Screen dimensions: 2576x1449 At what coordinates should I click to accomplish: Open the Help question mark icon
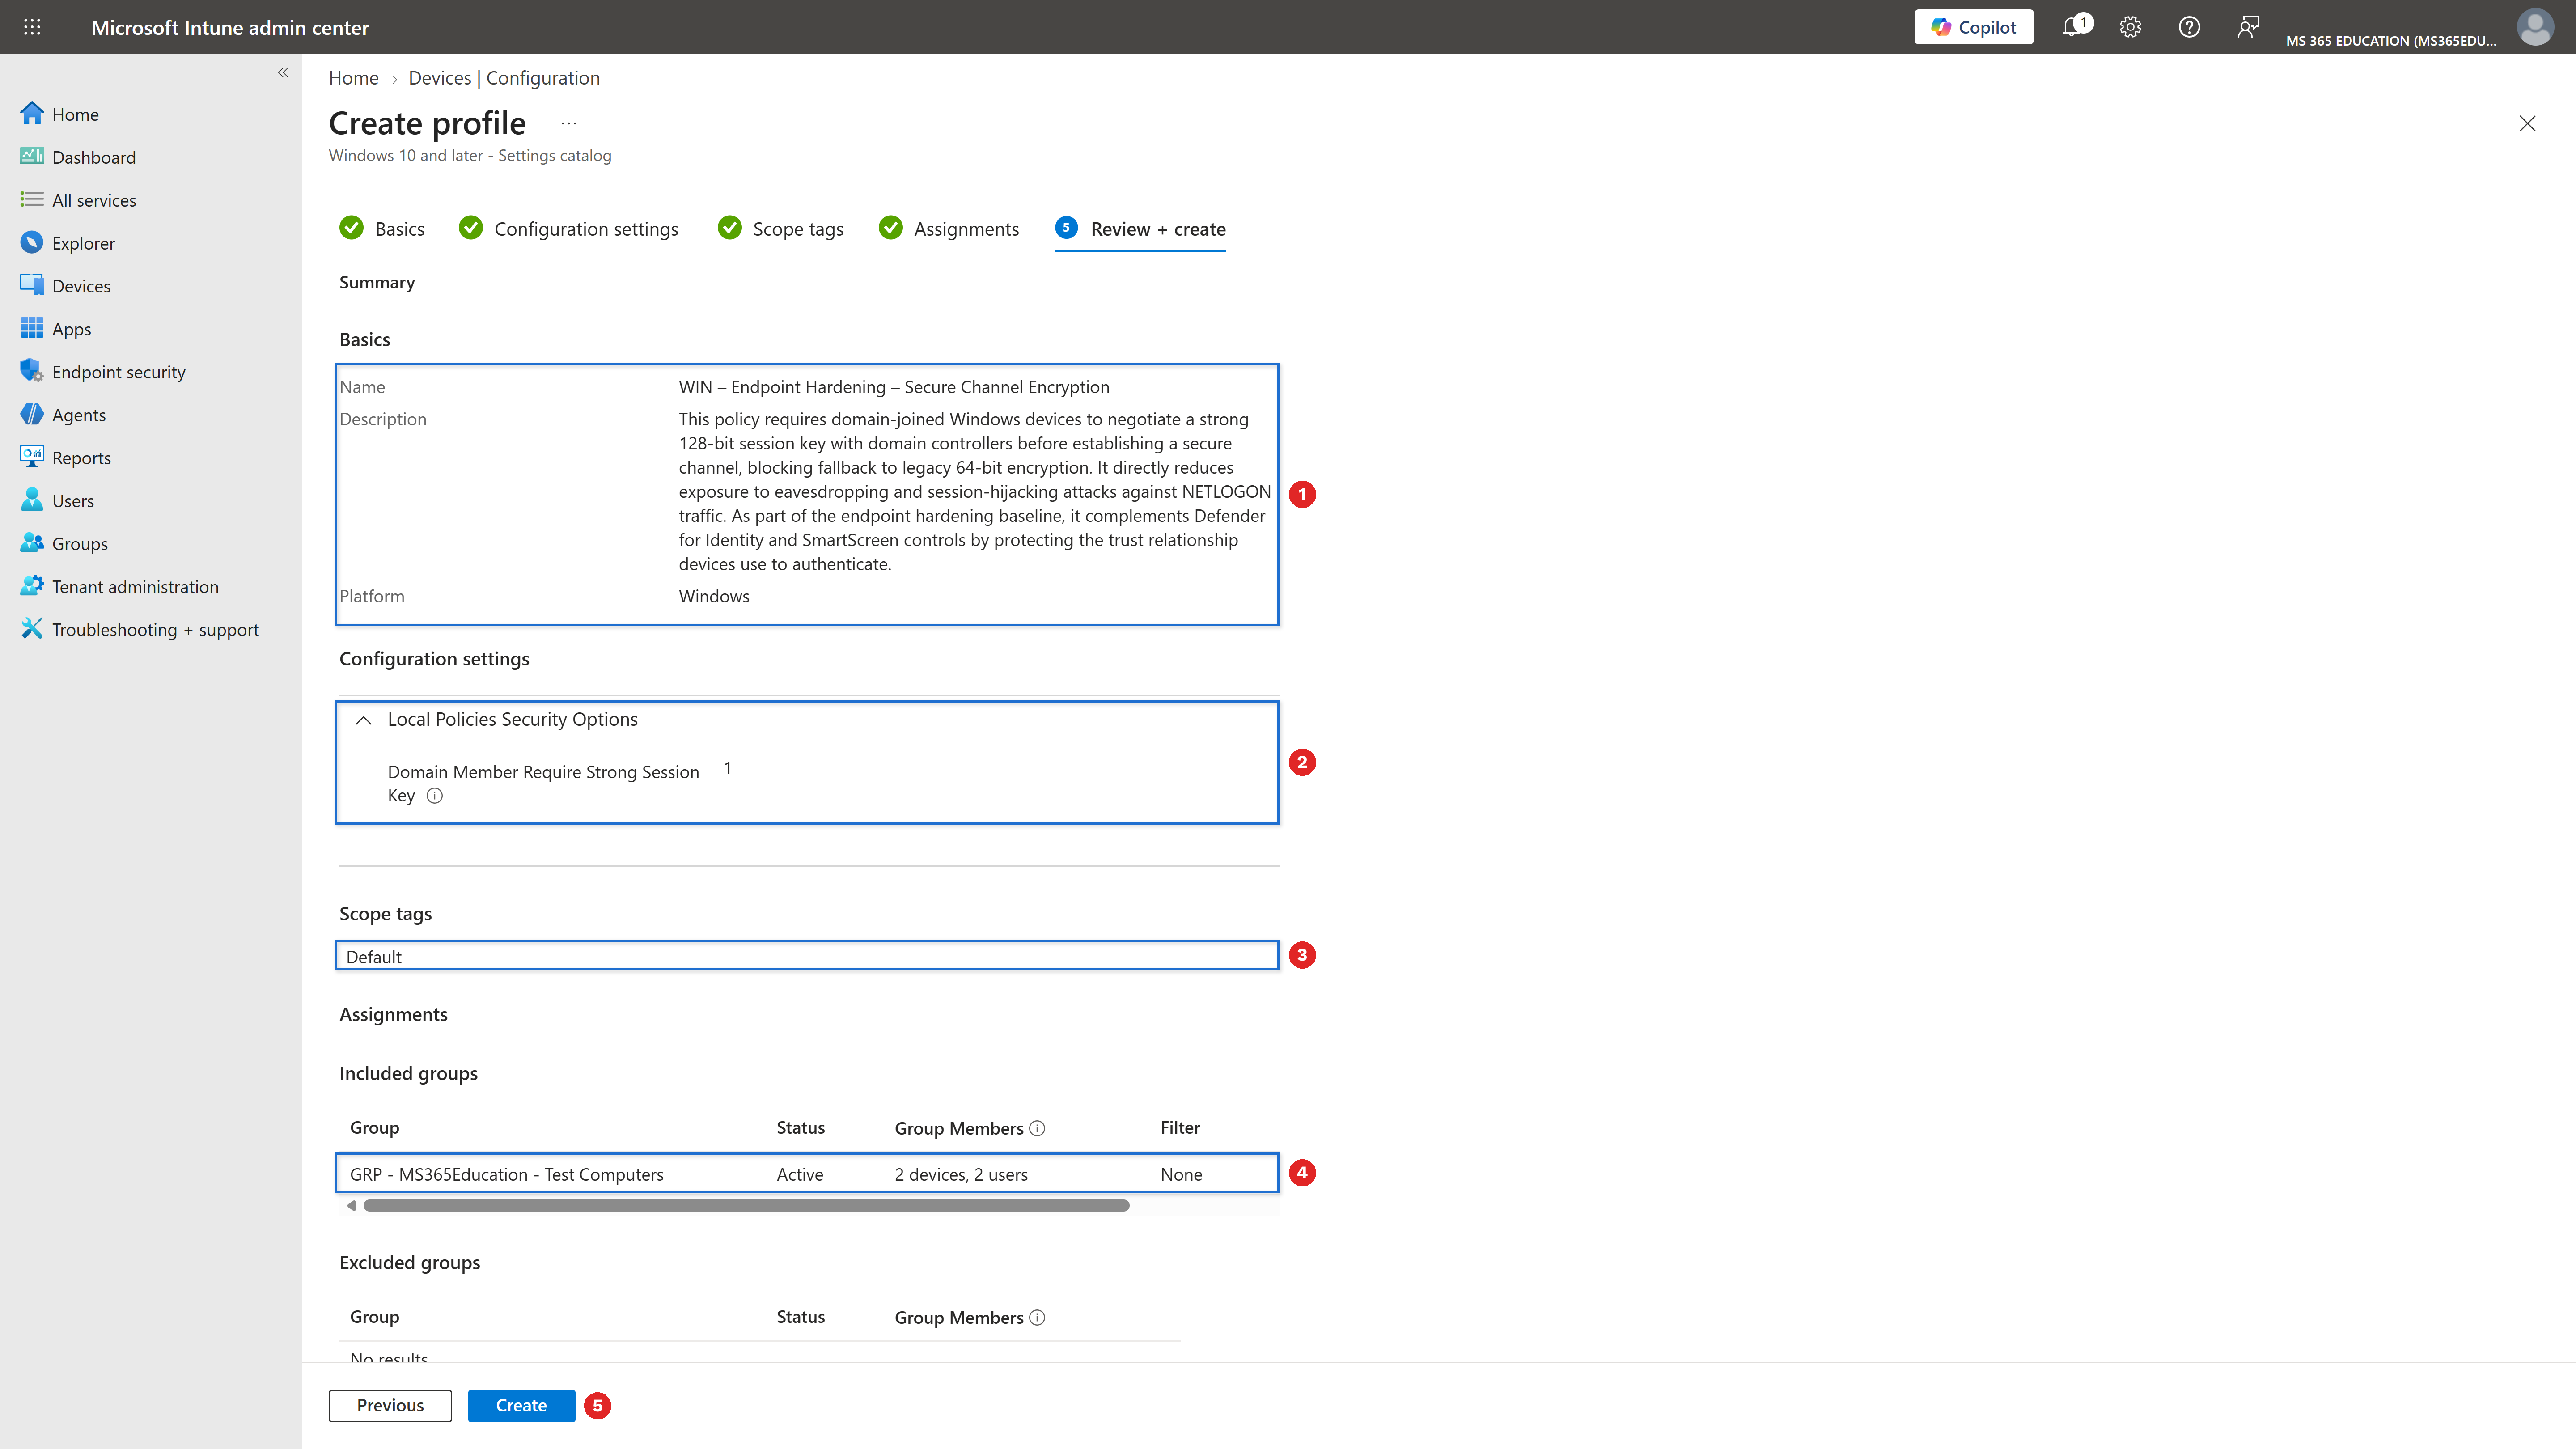pos(2189,27)
